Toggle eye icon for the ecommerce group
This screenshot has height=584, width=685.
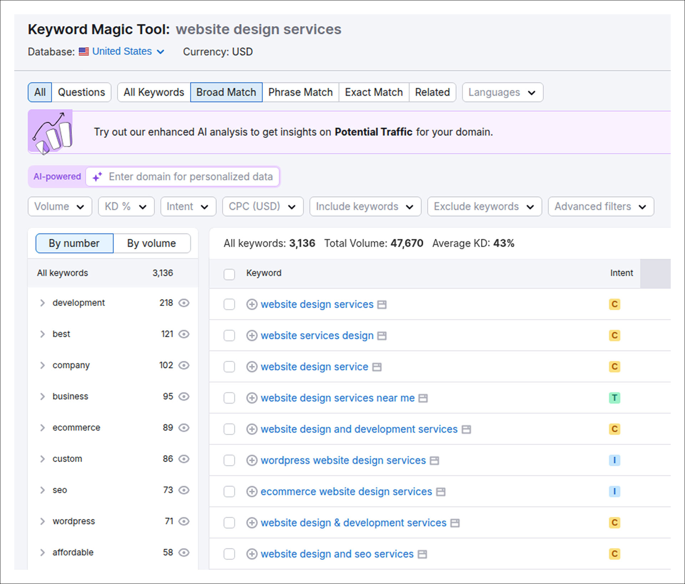tap(184, 428)
